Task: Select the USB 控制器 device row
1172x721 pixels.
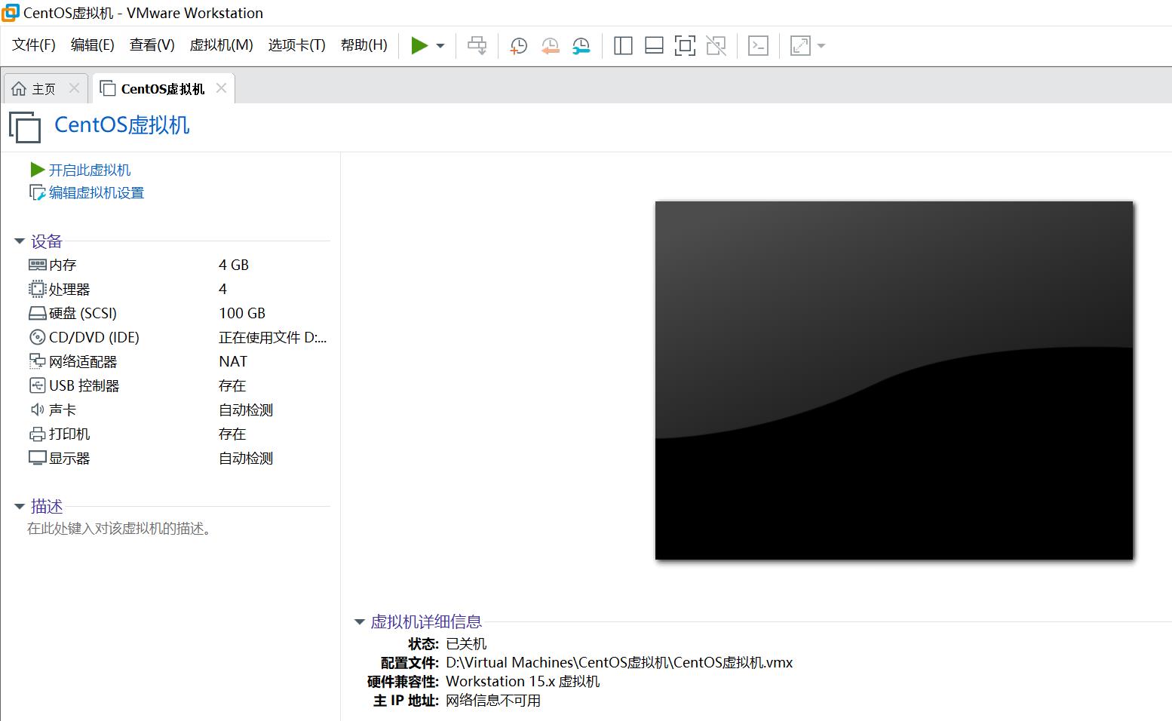Action: [178, 385]
